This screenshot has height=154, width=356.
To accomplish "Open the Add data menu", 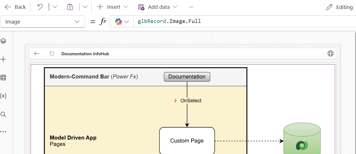I will pos(158,7).
